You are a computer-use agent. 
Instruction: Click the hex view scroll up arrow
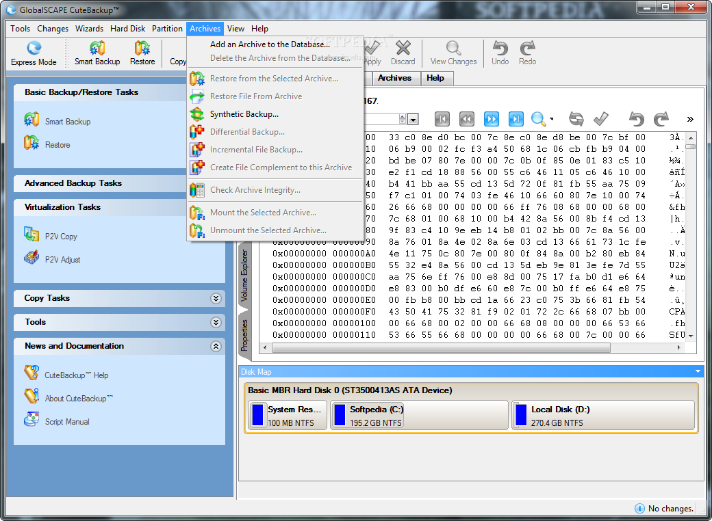(691, 137)
